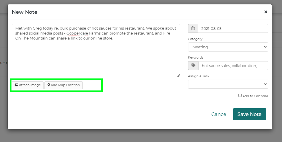Click the Assign A Task chevron arrow
The height and width of the screenshot is (142, 282).
pos(265,84)
